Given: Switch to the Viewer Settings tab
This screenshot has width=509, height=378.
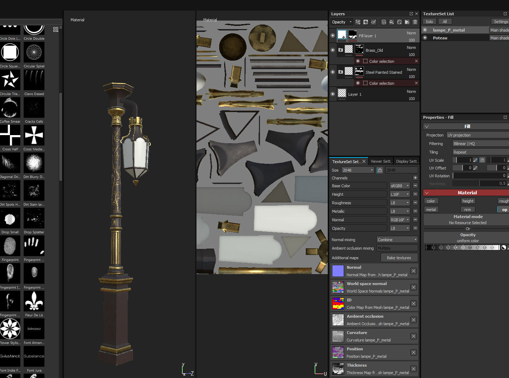Looking at the screenshot, I should pyautogui.click(x=381, y=161).
